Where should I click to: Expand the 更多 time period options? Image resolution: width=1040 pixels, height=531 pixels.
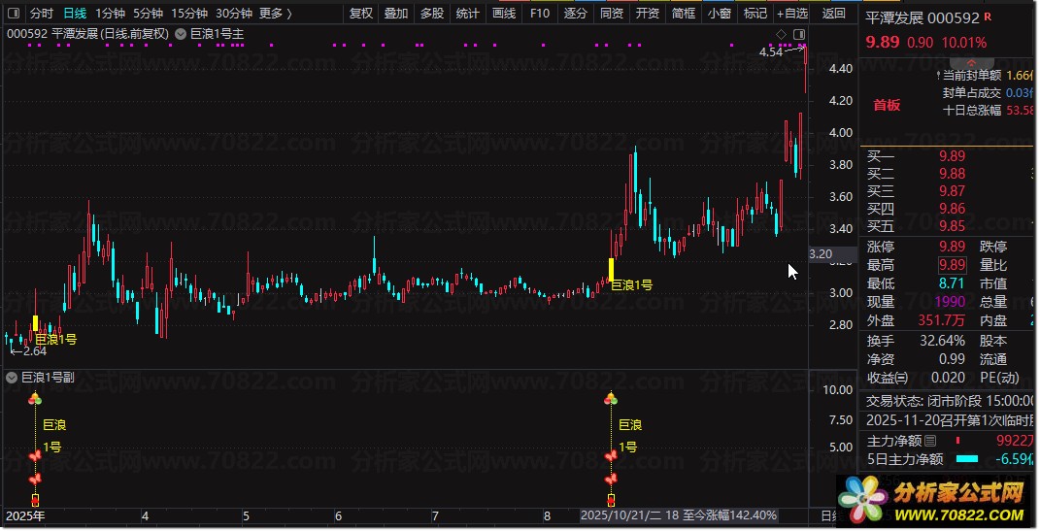coord(275,14)
